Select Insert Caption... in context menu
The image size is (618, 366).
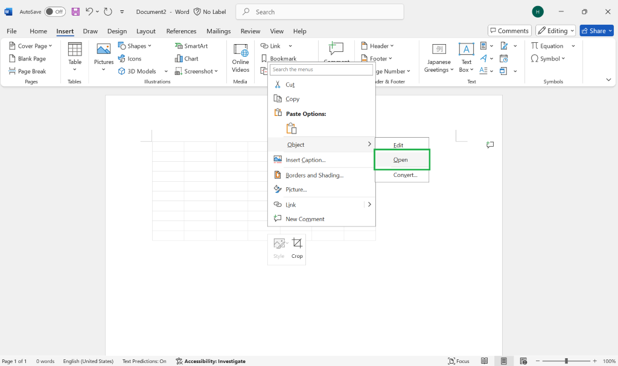click(321, 159)
